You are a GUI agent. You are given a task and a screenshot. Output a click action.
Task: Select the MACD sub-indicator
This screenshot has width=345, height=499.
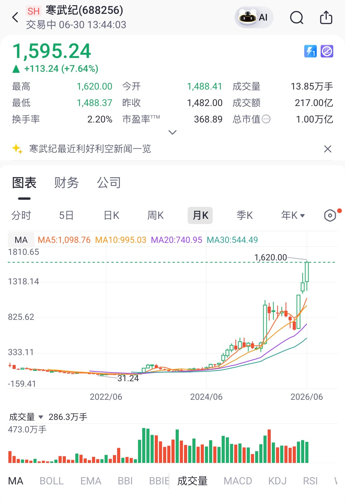click(x=238, y=481)
